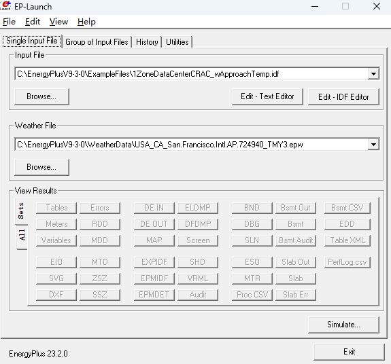Viewport: 391px width, 364px height.
Task: Start the simulation with Simulate button
Action: click(343, 325)
